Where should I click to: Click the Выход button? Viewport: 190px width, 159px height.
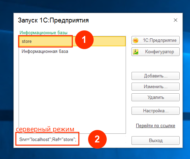156,141
